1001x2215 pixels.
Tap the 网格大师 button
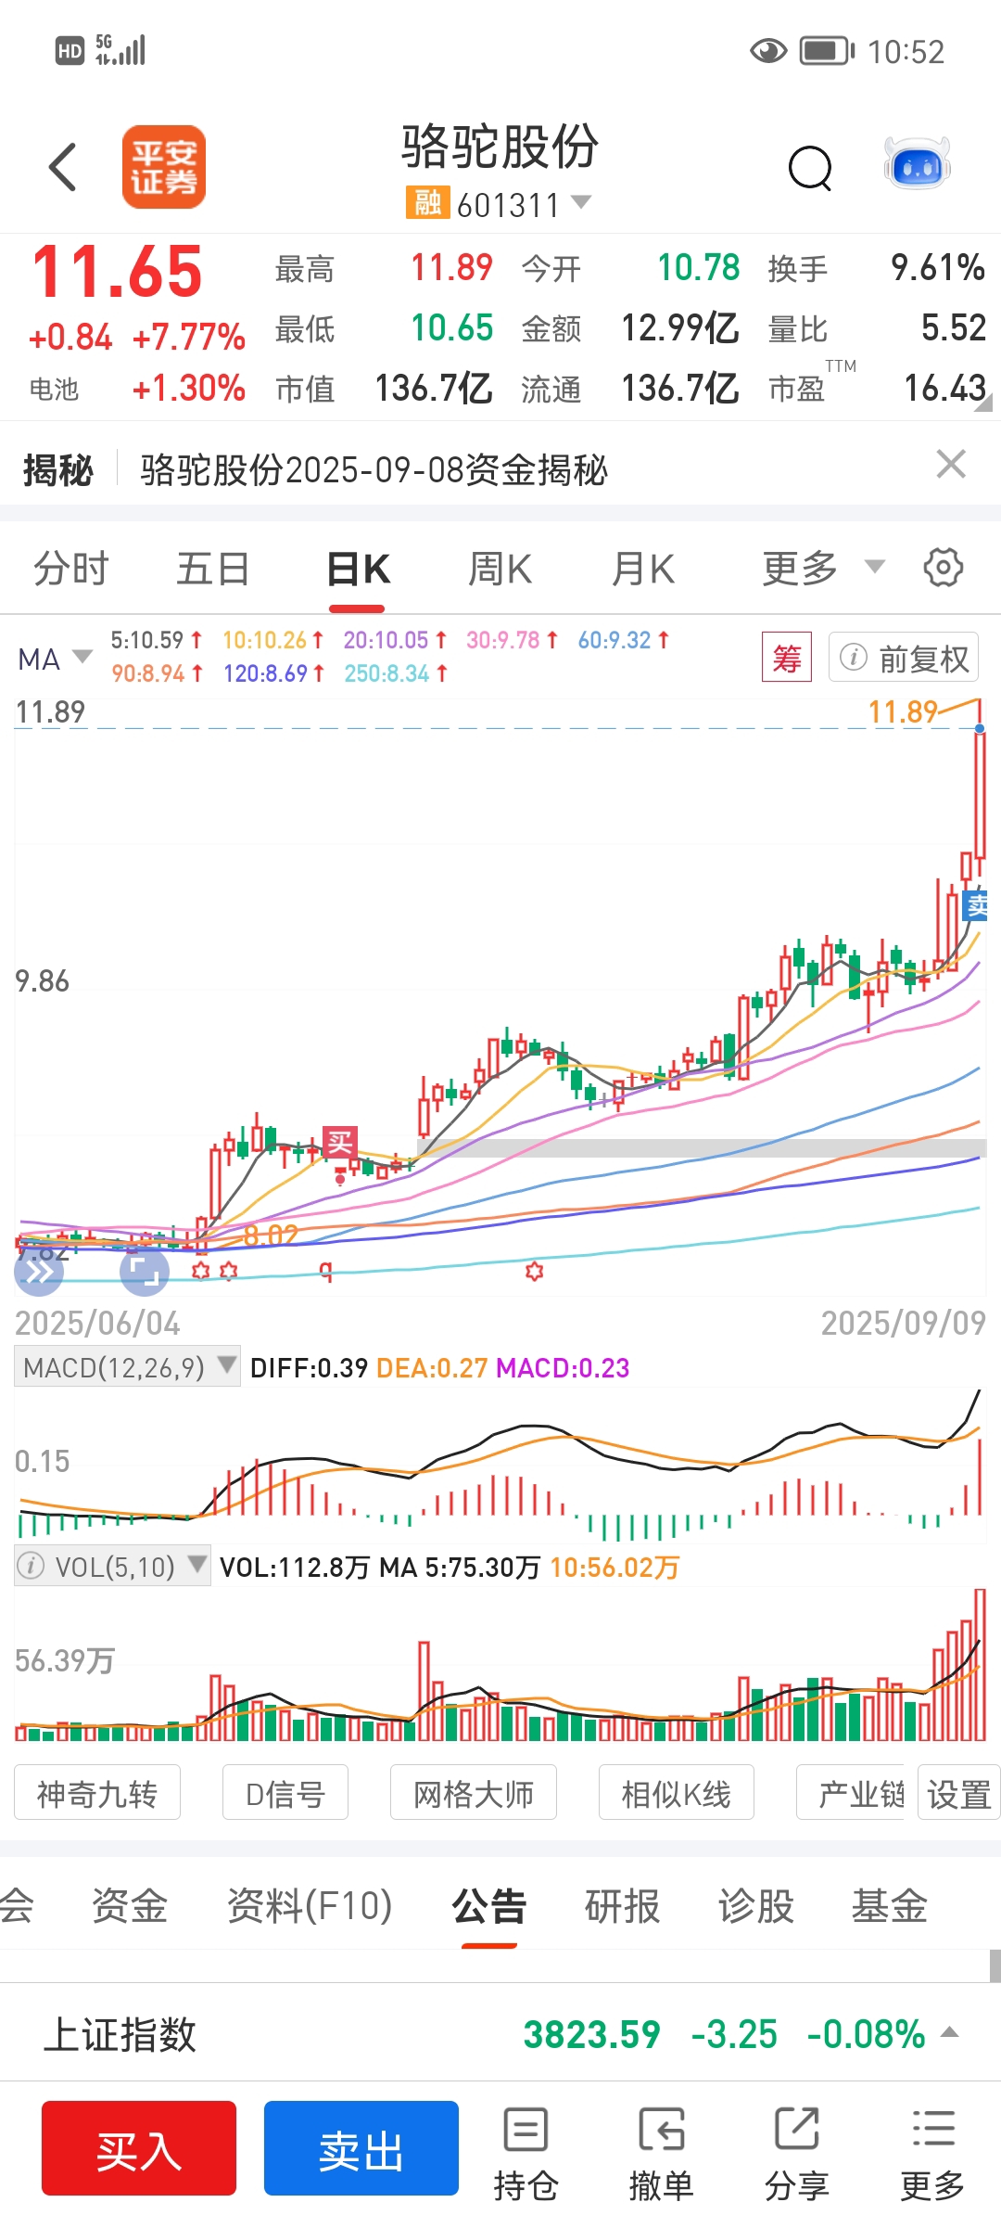[x=474, y=1794]
